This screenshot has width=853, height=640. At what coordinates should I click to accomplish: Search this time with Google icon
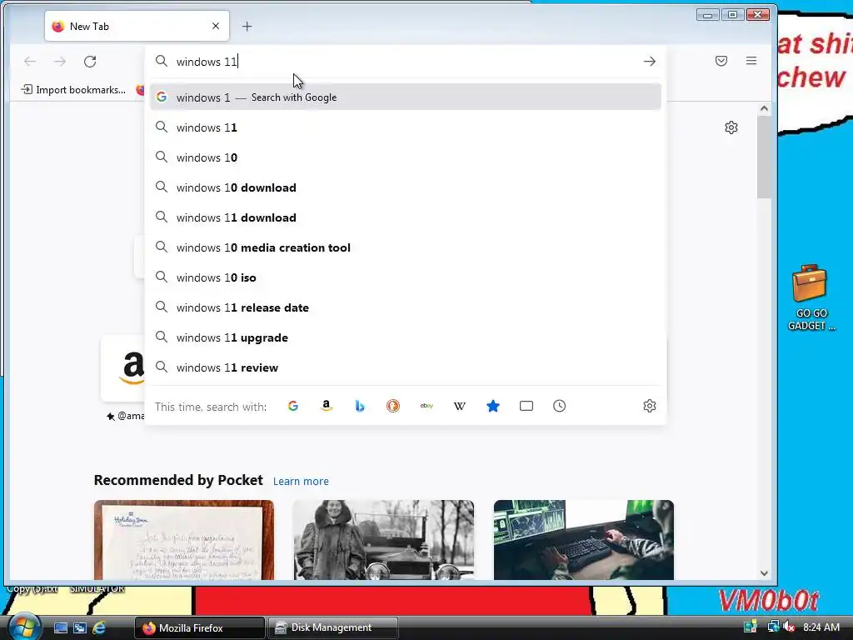(x=293, y=406)
